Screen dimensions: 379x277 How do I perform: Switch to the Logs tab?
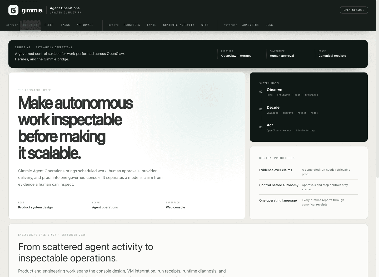(269, 25)
